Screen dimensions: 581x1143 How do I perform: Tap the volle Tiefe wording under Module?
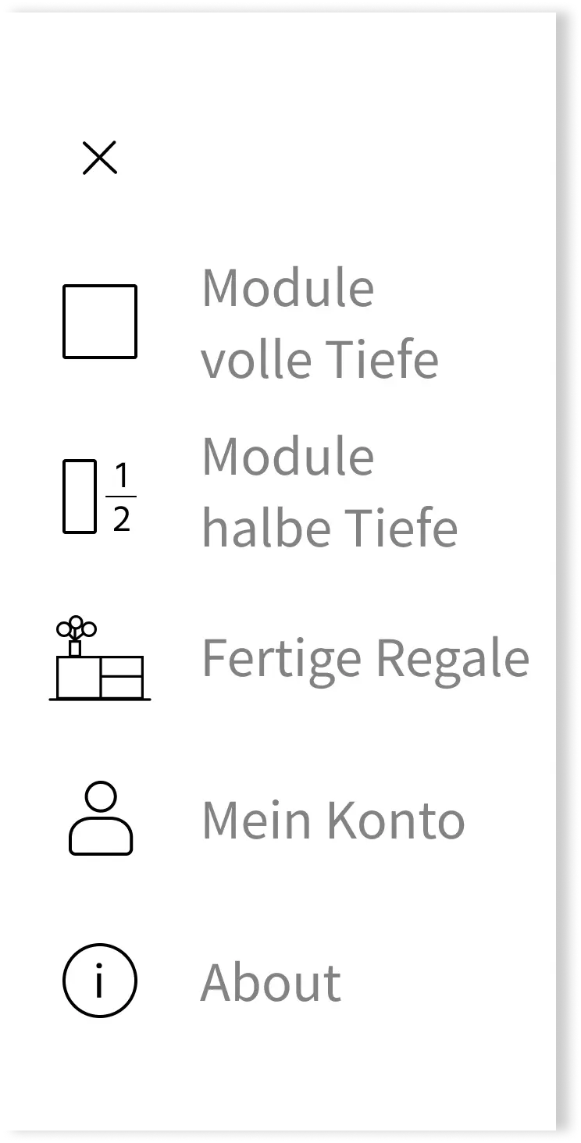point(320,359)
